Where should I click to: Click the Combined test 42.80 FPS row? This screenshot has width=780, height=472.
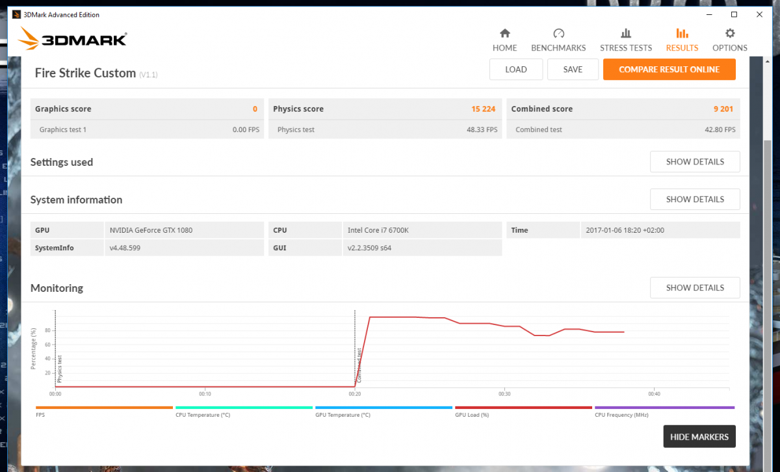click(x=623, y=129)
